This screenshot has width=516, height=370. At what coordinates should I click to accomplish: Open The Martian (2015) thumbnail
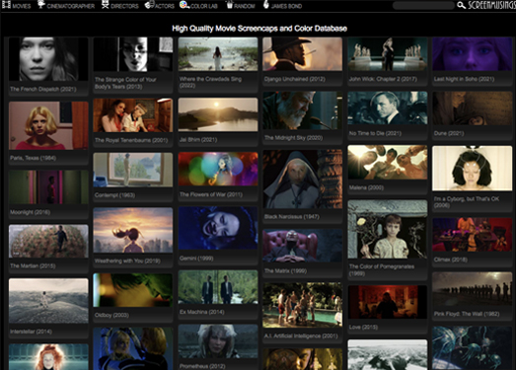48,242
